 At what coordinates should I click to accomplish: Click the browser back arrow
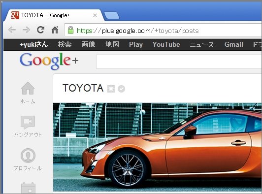(x=12, y=30)
